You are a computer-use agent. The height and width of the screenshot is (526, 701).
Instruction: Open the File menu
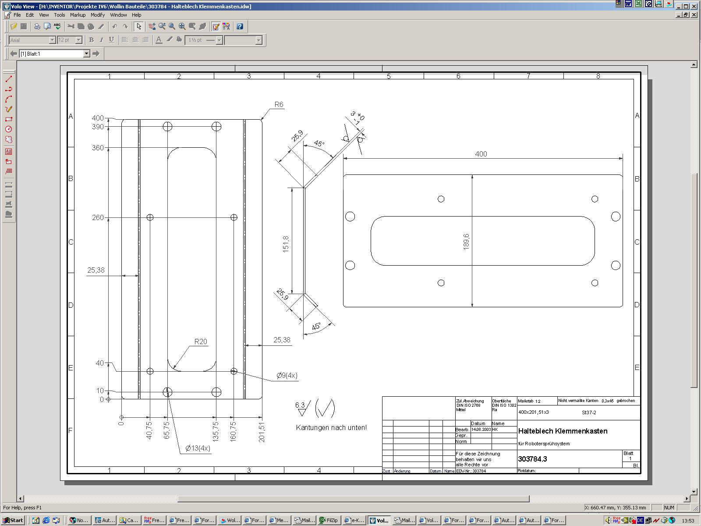click(17, 15)
